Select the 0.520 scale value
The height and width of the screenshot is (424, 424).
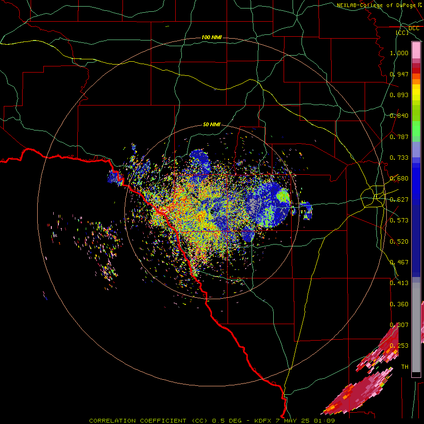click(399, 242)
